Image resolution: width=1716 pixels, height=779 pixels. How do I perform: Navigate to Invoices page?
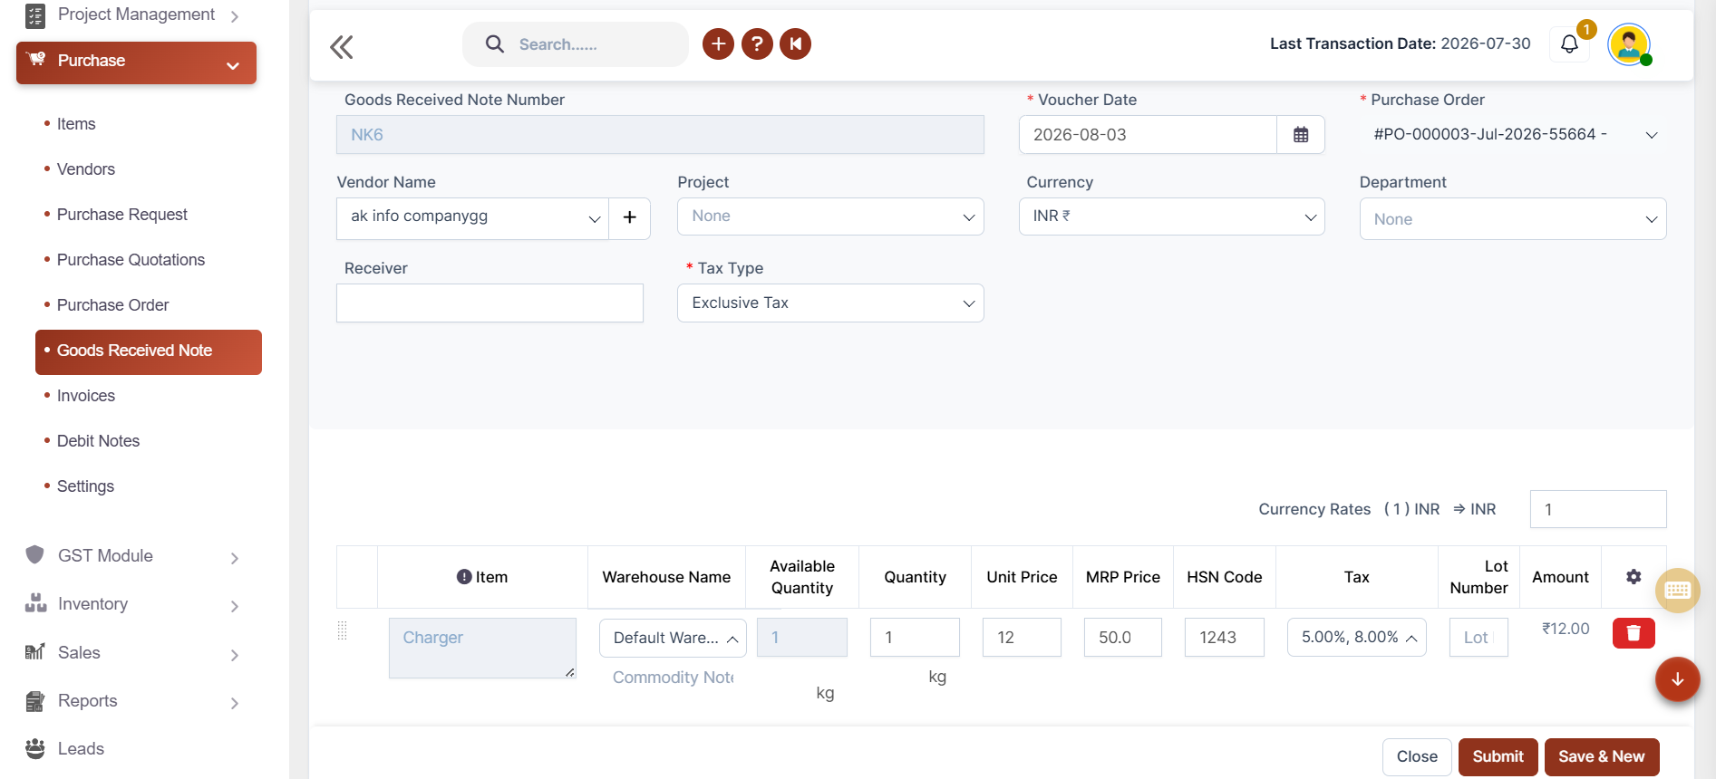pos(86,396)
